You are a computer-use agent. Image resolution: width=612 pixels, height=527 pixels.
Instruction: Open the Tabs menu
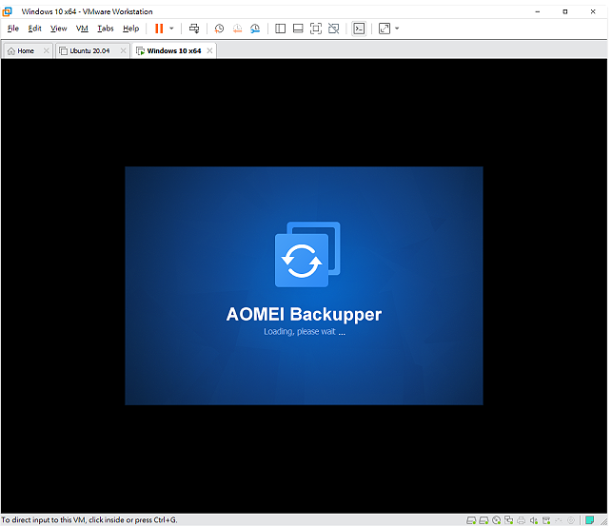coord(106,29)
